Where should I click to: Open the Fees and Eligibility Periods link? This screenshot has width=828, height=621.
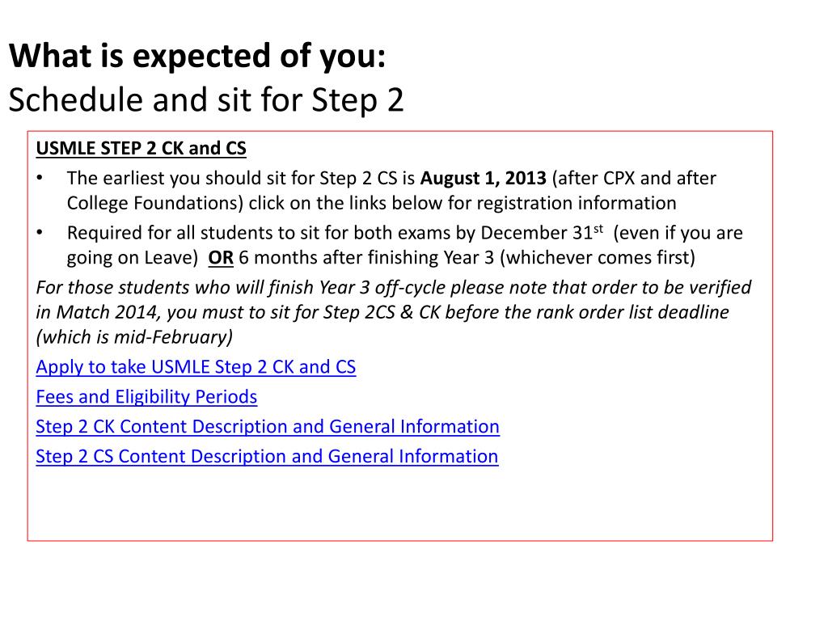click(x=146, y=396)
